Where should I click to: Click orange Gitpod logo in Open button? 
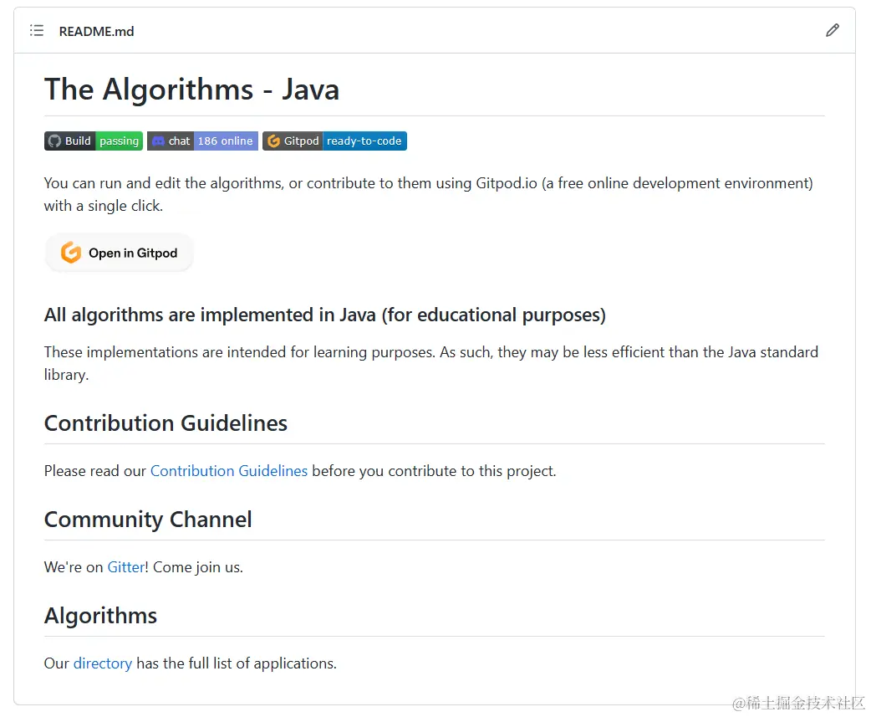pyautogui.click(x=71, y=253)
